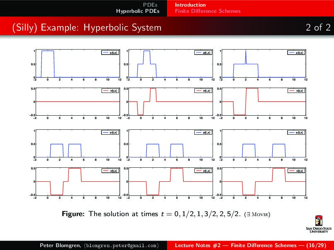The height and width of the screenshot is (250, 334).
Task: Select the top-left u(t,x) plot with single pulse
Action: click(78, 64)
